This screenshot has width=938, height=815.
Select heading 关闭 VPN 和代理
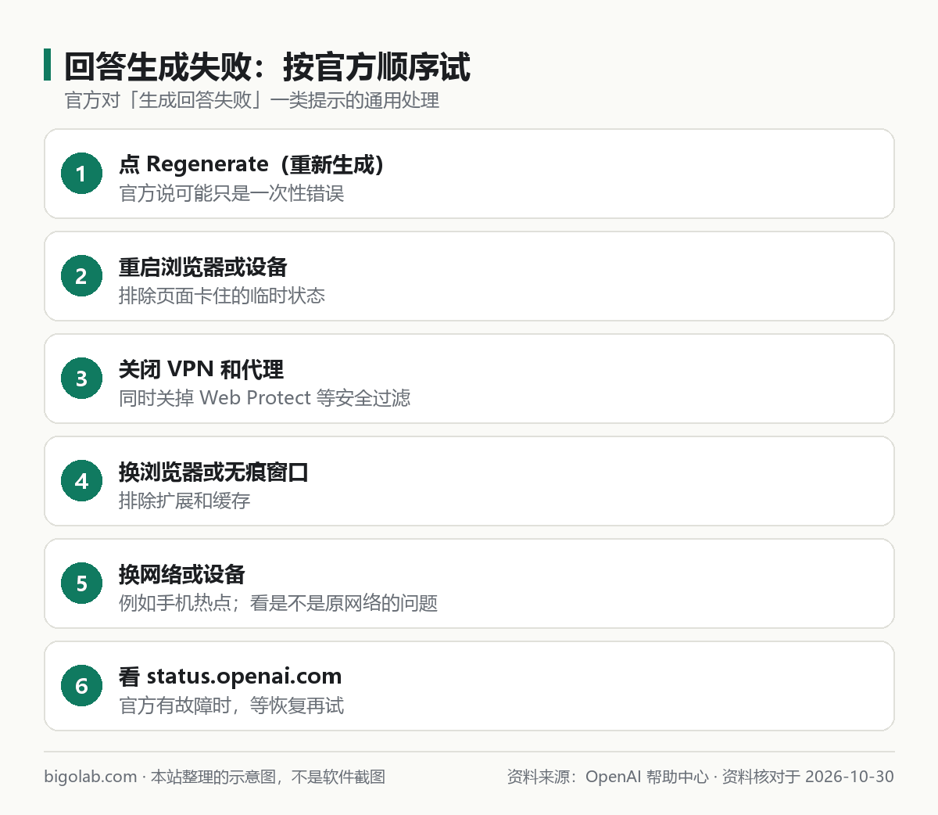pyautogui.click(x=202, y=369)
